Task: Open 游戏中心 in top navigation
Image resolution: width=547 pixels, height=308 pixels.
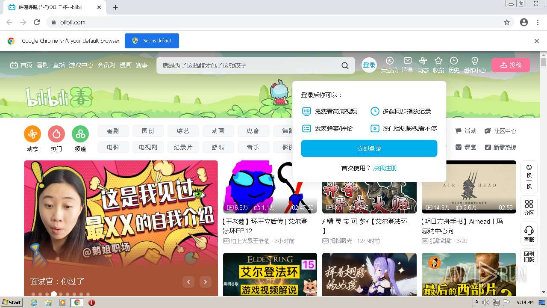Action: pos(81,65)
